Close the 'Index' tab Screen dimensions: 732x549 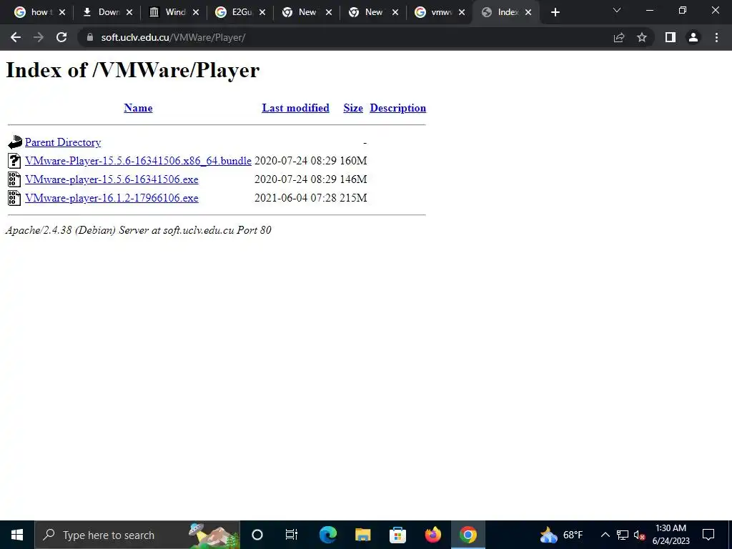click(x=528, y=12)
